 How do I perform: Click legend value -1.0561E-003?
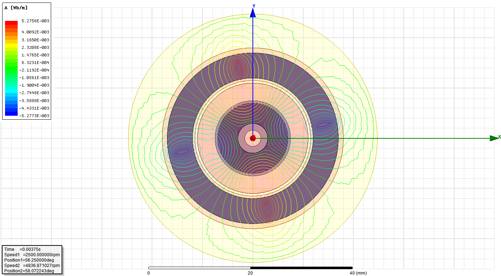click(35, 78)
